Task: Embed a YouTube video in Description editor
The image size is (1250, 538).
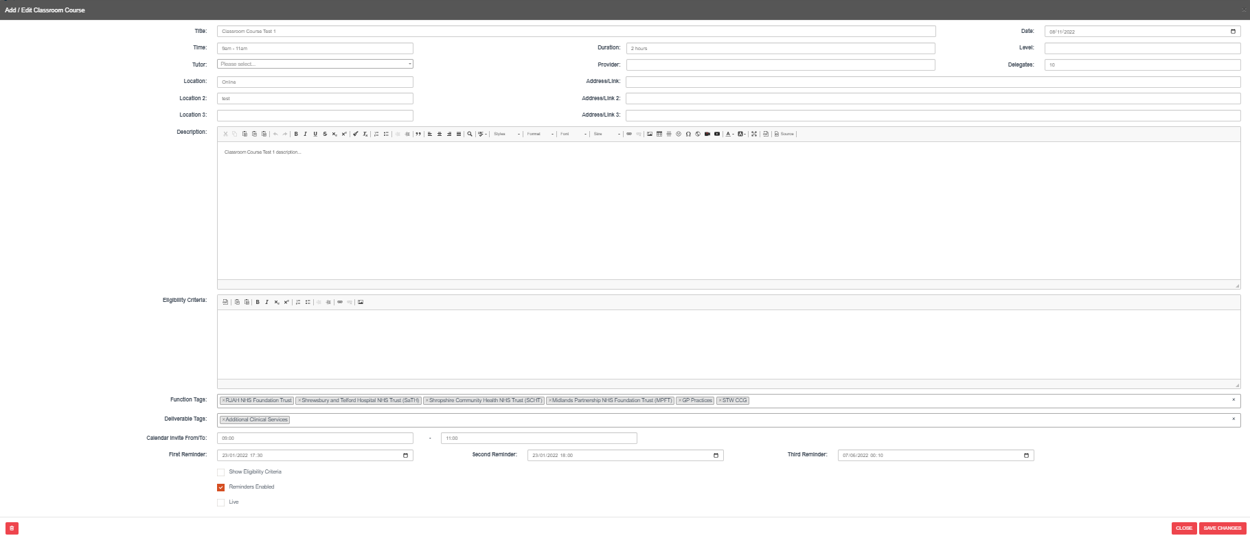Action: (x=717, y=134)
